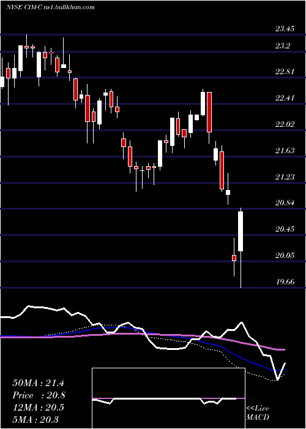The height and width of the screenshot is (429, 306).
Task: Click the 20.84 price axis label
Action: (285, 203)
